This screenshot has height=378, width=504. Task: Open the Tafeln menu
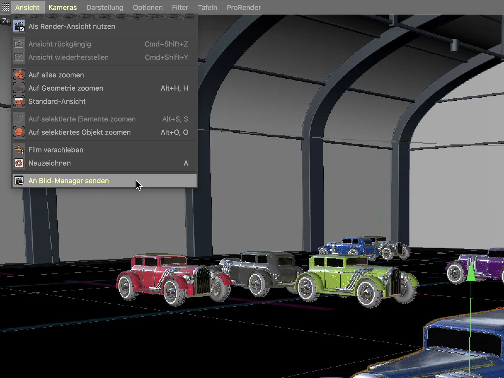pyautogui.click(x=208, y=7)
